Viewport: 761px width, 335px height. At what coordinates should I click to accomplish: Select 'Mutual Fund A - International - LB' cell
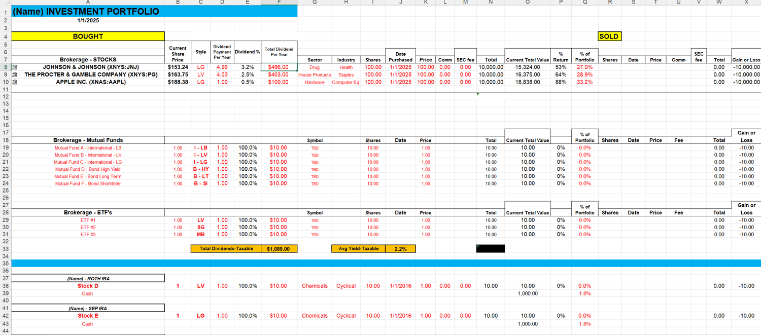click(x=88, y=148)
